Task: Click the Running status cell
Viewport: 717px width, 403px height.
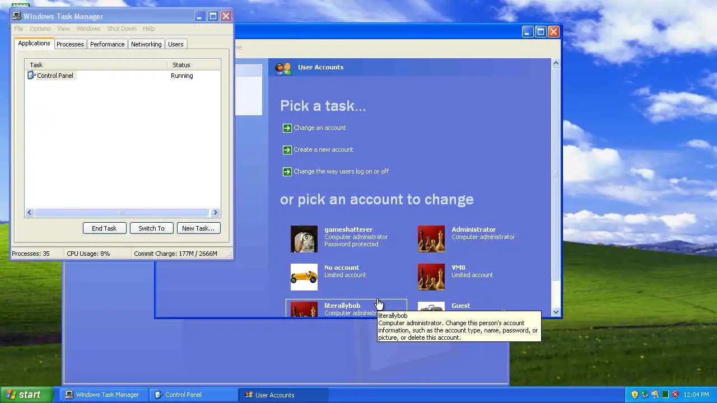Action: coord(182,76)
